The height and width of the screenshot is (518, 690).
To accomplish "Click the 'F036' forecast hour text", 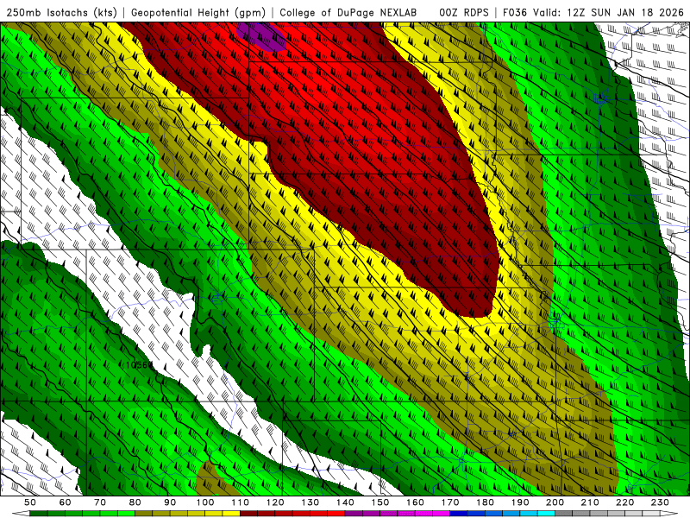I will 514,12.
